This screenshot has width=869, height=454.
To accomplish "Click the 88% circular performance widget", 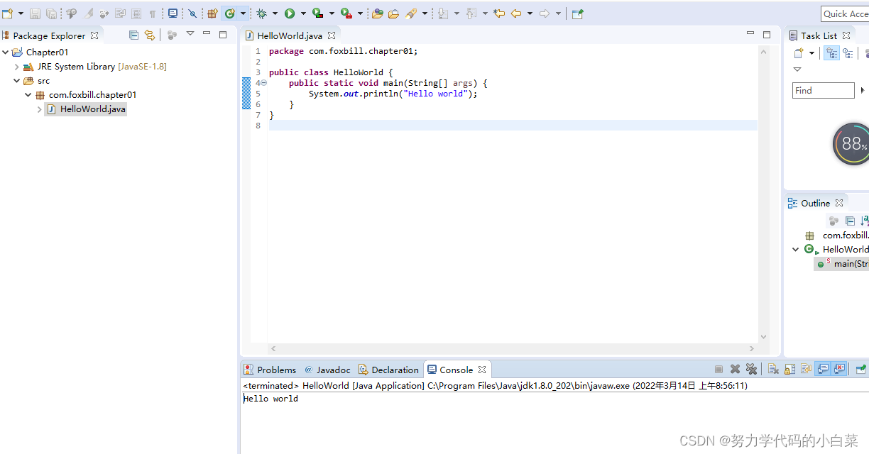I will 851,144.
